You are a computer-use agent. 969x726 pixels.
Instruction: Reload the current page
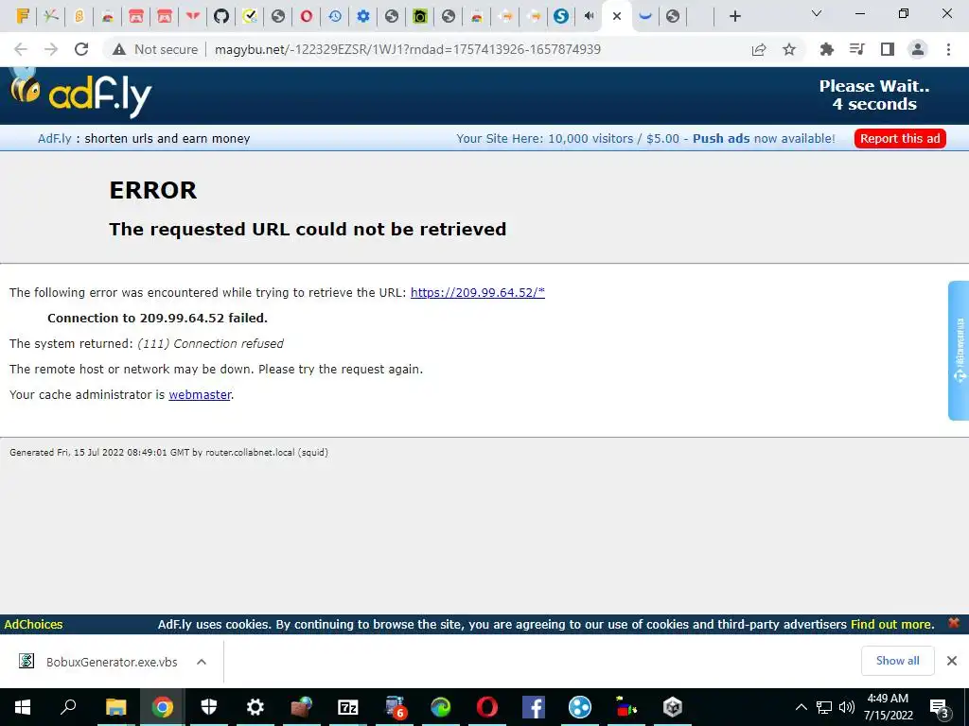[x=81, y=49]
